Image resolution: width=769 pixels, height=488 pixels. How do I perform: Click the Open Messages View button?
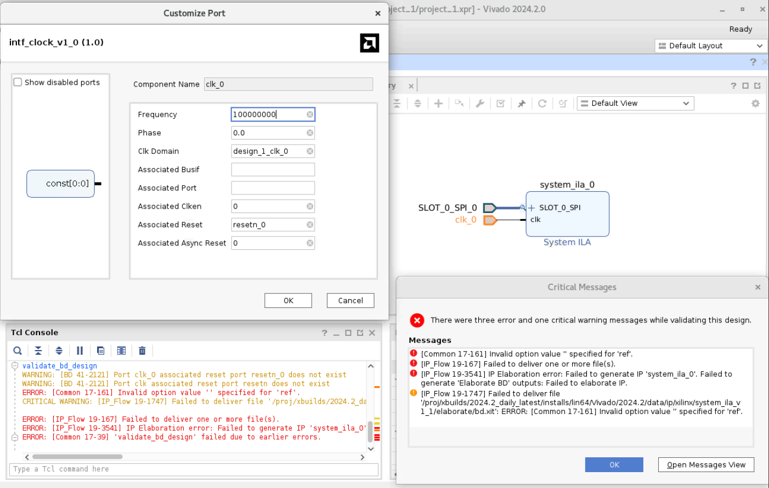[706, 465]
